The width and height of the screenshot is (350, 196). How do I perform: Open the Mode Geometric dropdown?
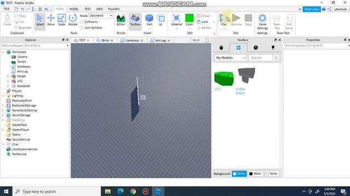101,16
